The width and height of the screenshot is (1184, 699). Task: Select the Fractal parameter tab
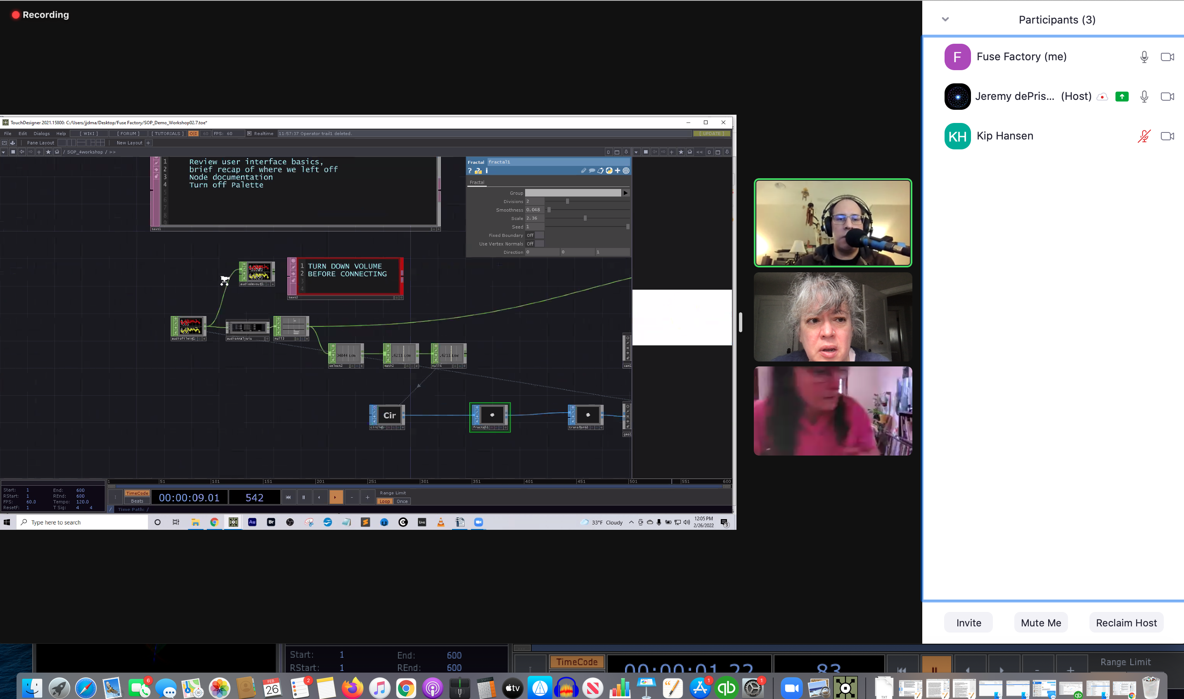pos(477,182)
